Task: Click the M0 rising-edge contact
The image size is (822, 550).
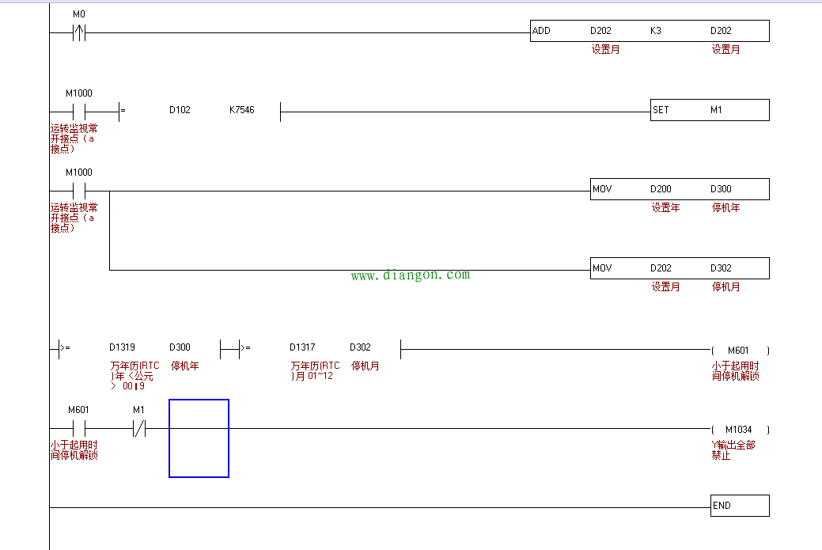Action: 79,32
